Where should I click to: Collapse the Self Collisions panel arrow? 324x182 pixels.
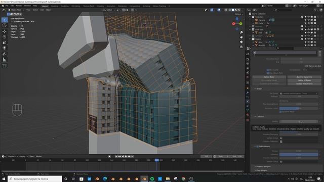[255, 147]
